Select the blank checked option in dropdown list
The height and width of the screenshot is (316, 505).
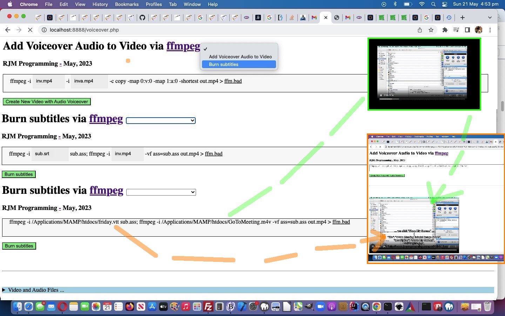pyautogui.click(x=239, y=49)
